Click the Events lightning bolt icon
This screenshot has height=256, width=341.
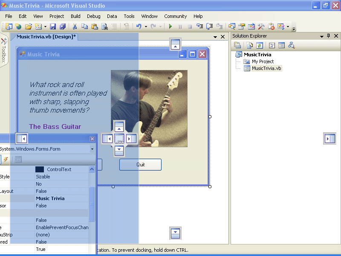6,159
